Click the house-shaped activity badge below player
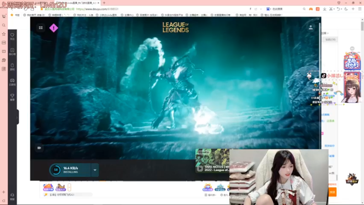 (48, 187)
